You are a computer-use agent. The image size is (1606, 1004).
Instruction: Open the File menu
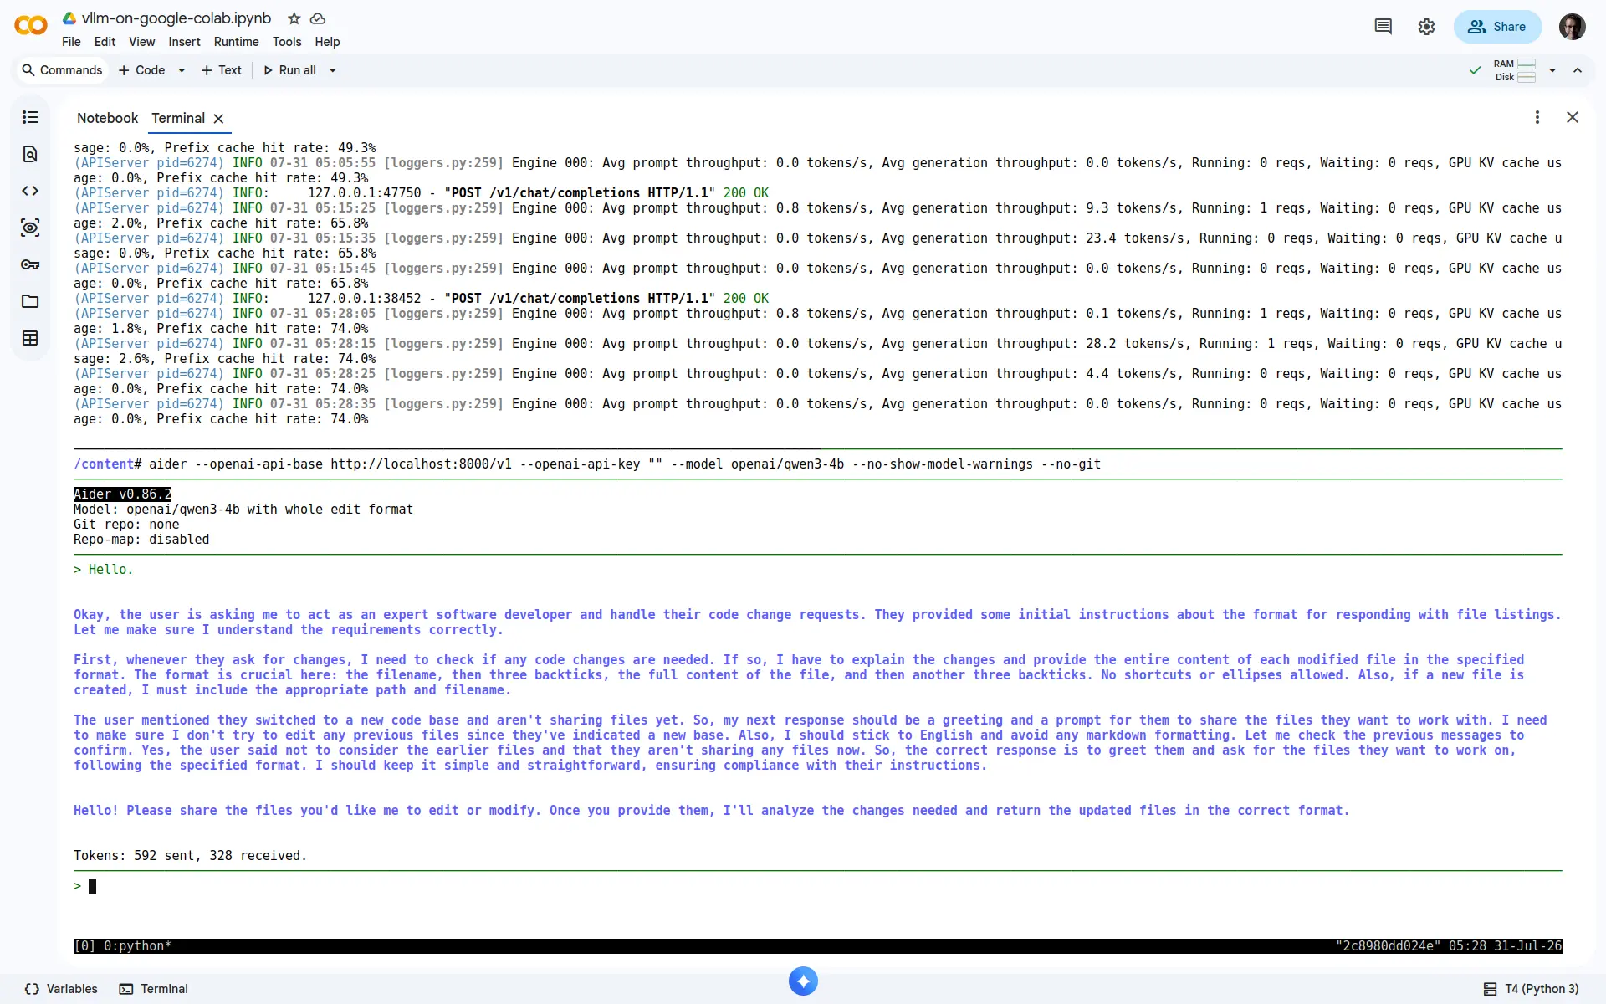[71, 42]
